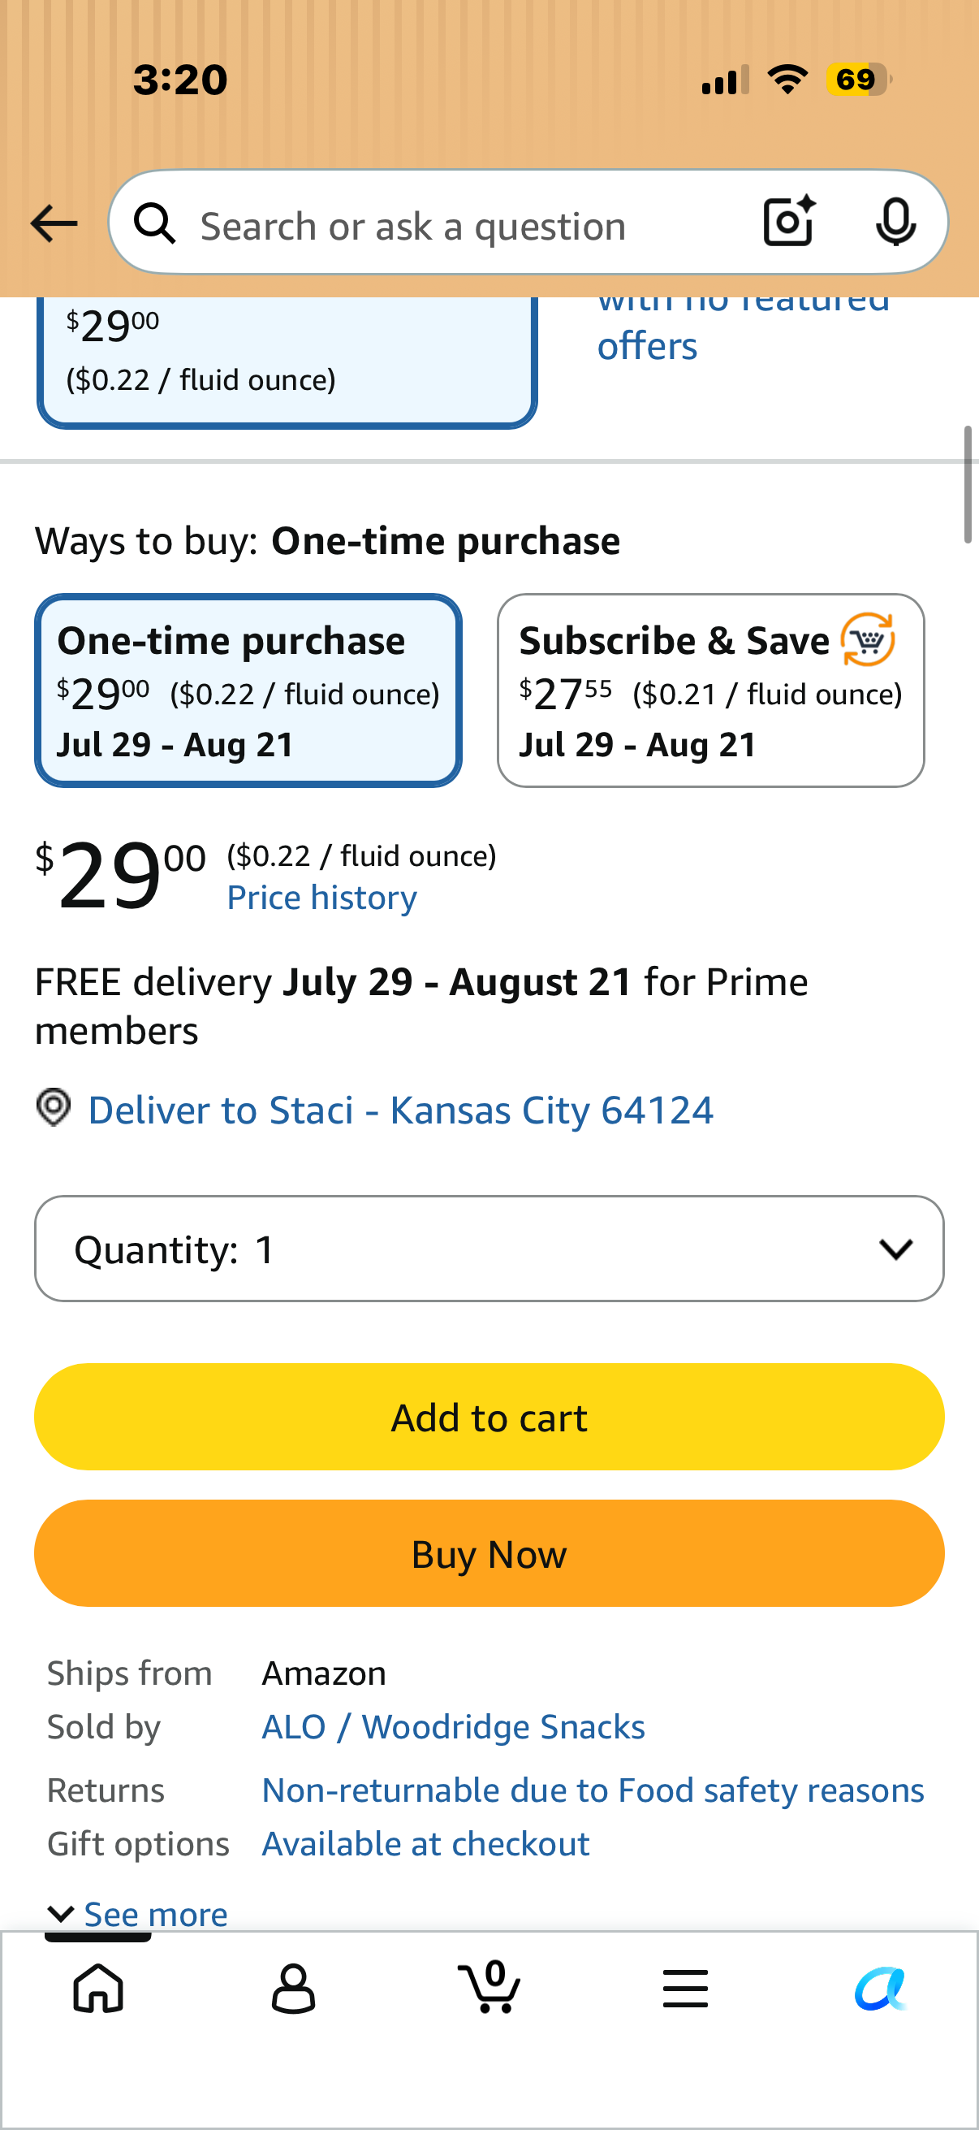Tap the delivery location pin icon
Screen dimensions: 979x2130
tap(54, 1107)
